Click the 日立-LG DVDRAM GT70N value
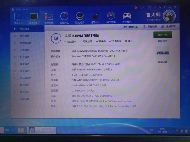The width and height of the screenshot is (190, 142). [x=92, y=96]
